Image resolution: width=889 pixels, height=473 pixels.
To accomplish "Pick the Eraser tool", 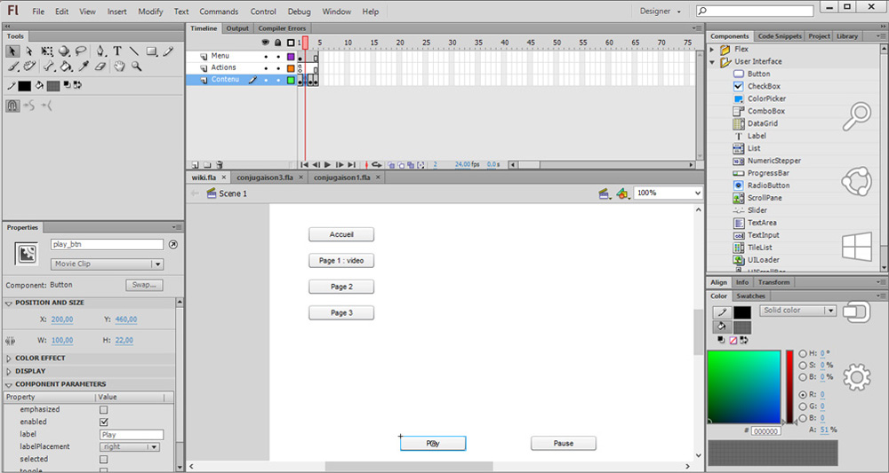I will tap(100, 67).
